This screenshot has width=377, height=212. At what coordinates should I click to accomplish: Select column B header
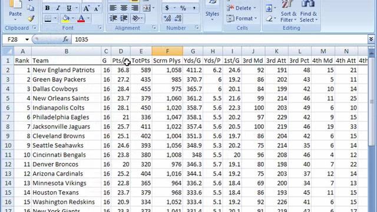[67, 51]
